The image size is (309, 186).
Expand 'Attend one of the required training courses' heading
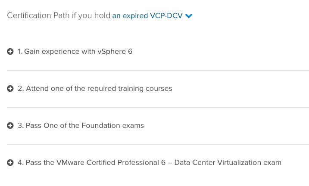95,89
